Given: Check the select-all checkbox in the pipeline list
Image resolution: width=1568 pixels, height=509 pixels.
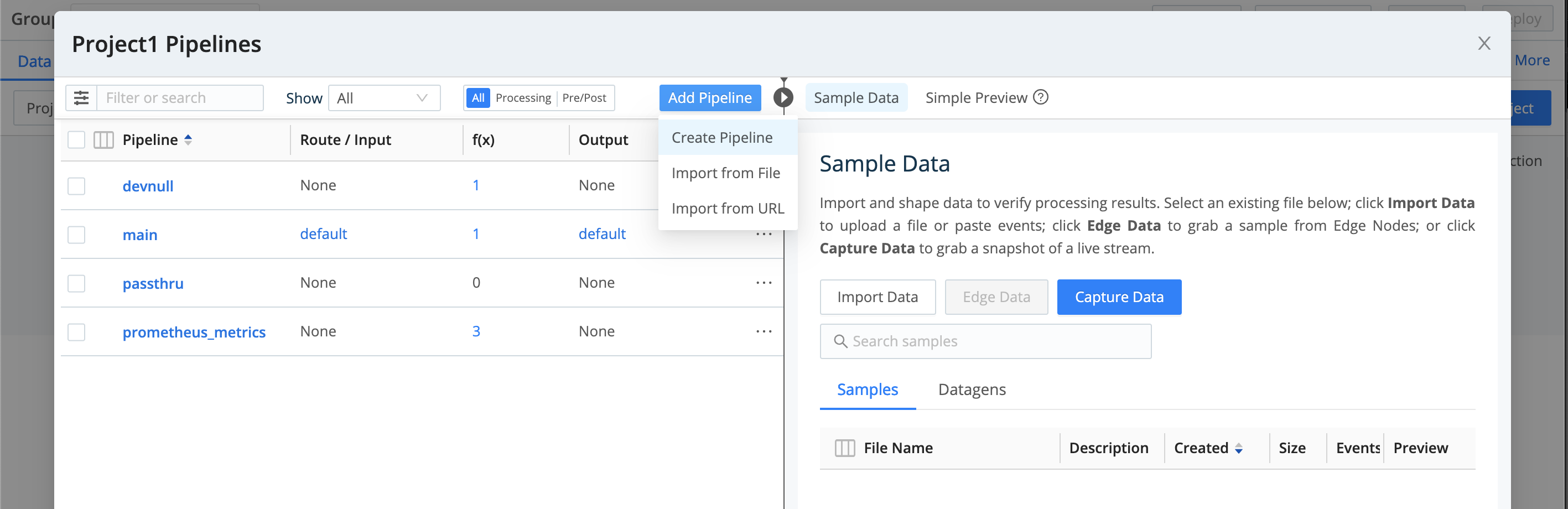Looking at the screenshot, I should coord(76,139).
